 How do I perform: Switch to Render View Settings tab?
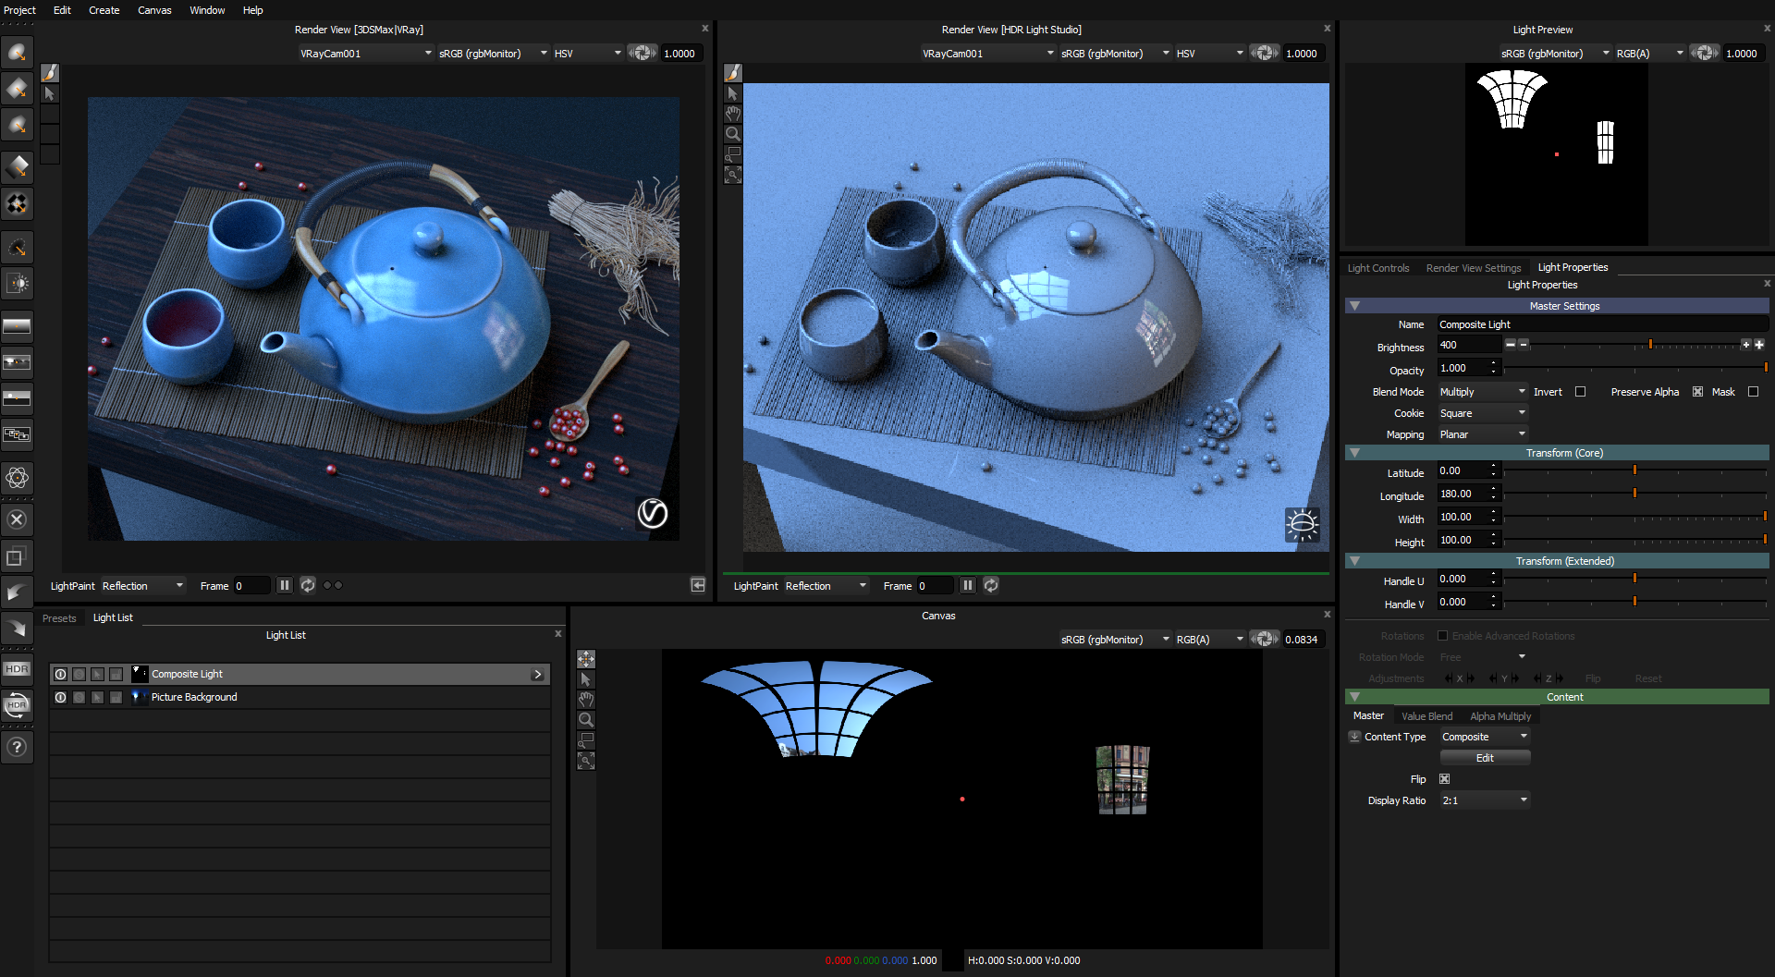coord(1474,268)
